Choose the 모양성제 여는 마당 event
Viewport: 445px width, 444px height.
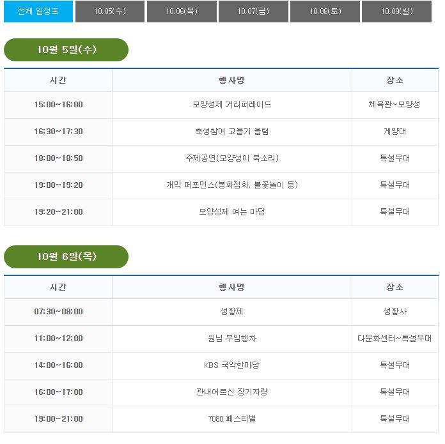(231, 212)
